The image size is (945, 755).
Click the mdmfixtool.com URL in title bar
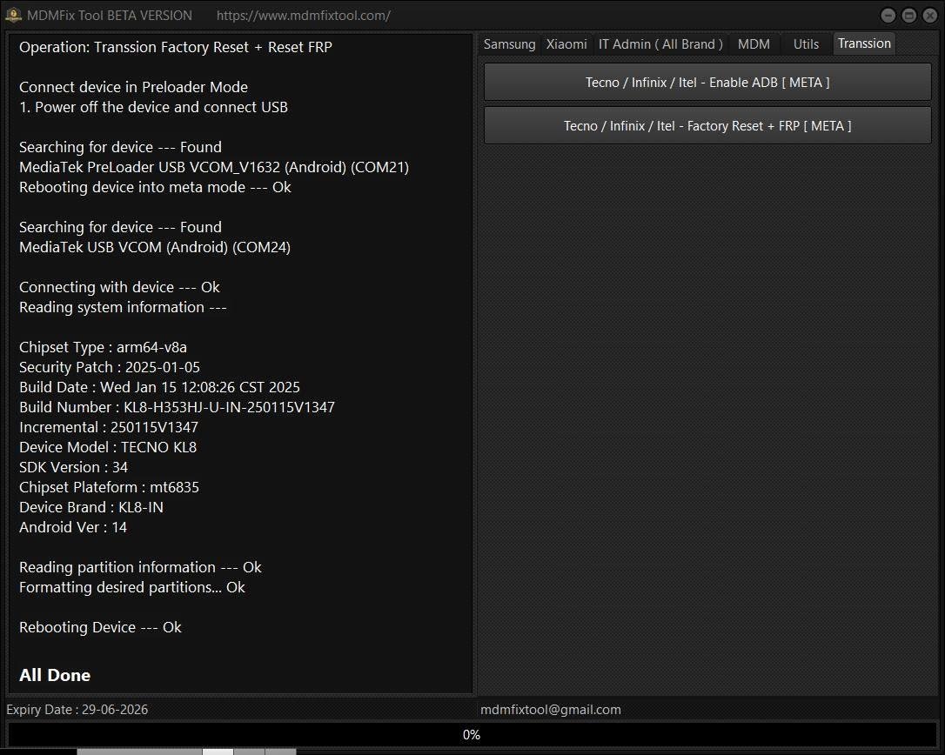[303, 16]
